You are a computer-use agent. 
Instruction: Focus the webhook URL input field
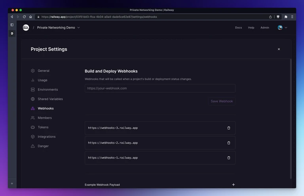(160, 88)
